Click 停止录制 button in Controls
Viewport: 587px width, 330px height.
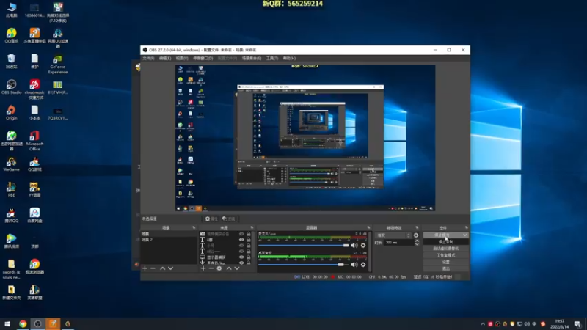[x=446, y=242]
